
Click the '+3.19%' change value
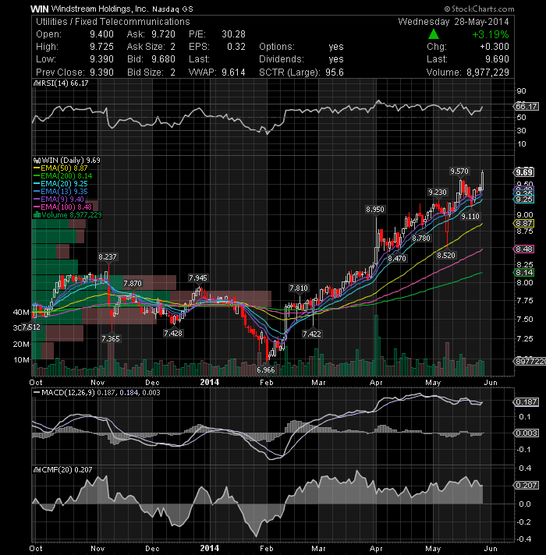[491, 34]
